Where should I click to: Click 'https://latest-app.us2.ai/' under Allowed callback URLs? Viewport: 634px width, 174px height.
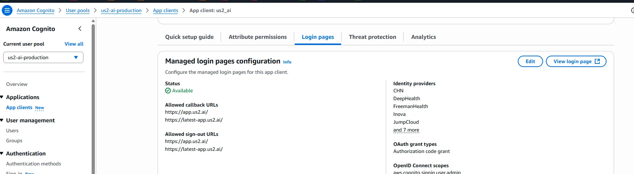tap(194, 120)
